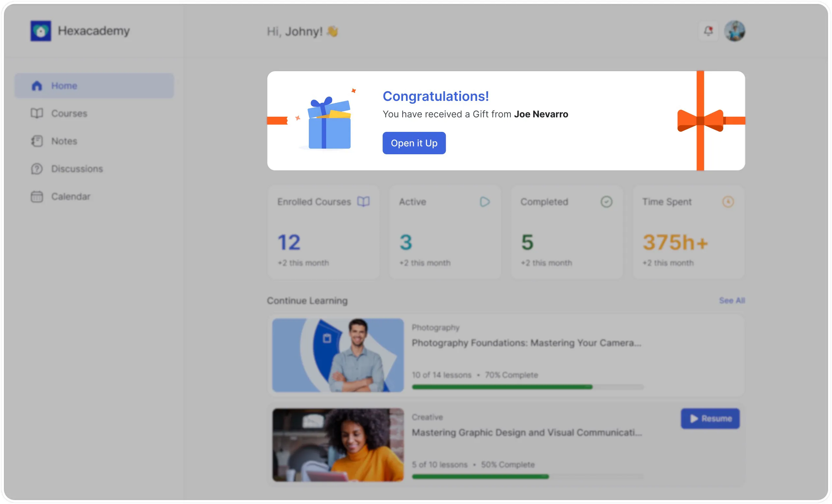This screenshot has height=504, width=832.
Task: Click the Continue Learning section heading
Action: [307, 301]
